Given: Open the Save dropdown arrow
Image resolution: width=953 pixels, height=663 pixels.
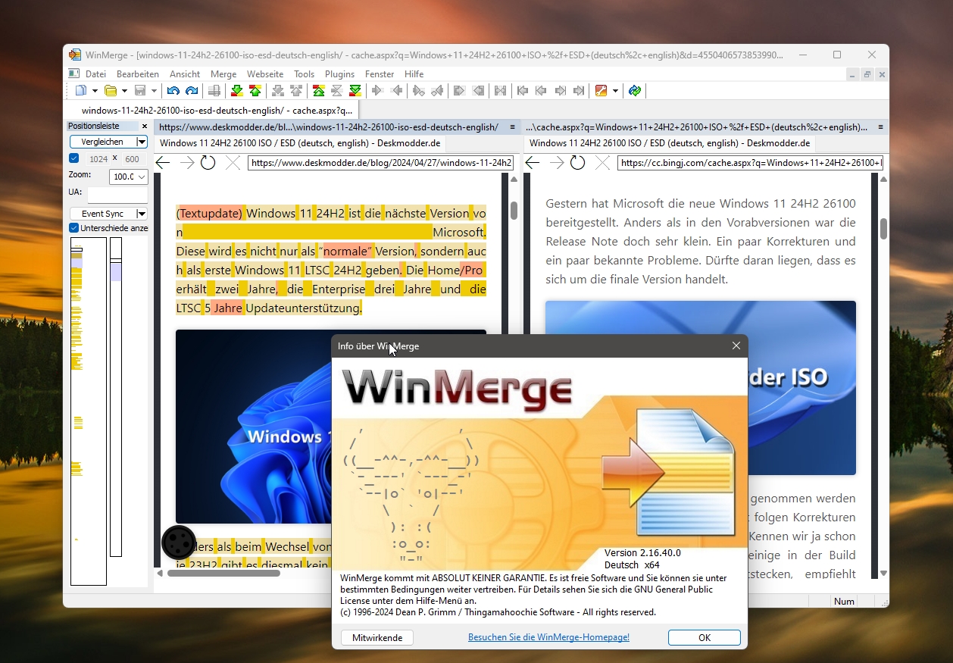Looking at the screenshot, I should [x=154, y=91].
